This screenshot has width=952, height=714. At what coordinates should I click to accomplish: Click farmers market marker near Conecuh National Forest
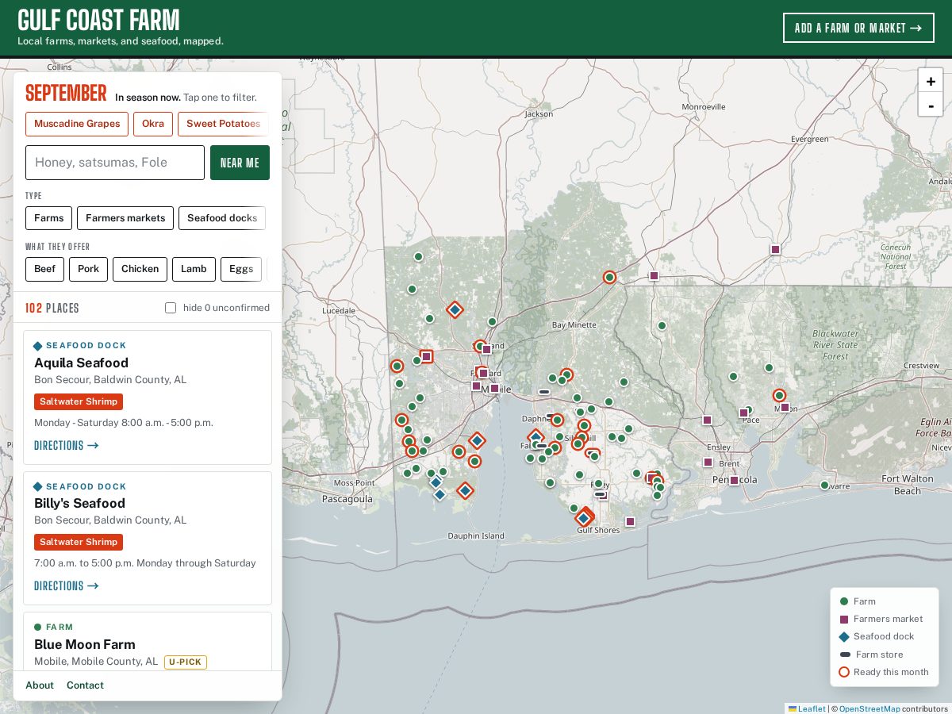point(775,249)
